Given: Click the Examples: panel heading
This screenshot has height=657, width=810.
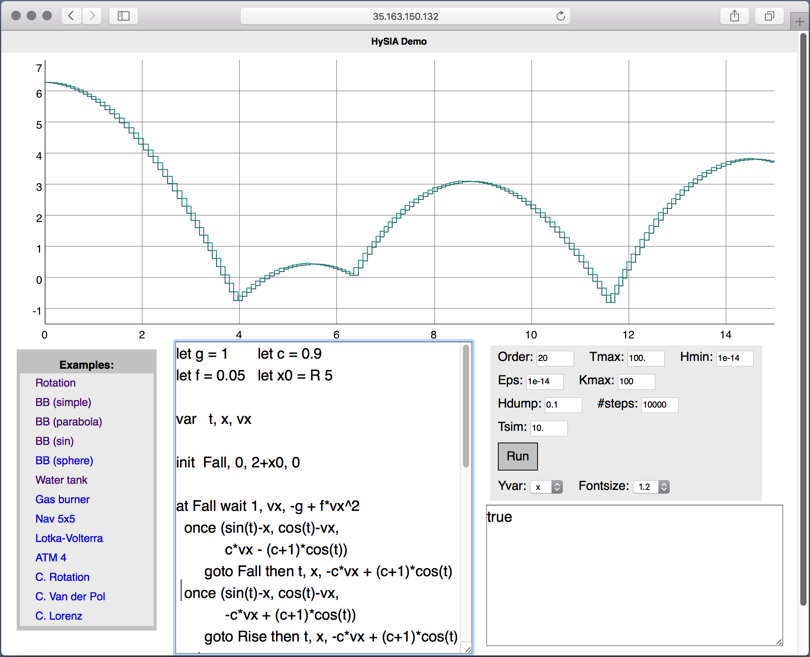Looking at the screenshot, I should click(x=86, y=365).
